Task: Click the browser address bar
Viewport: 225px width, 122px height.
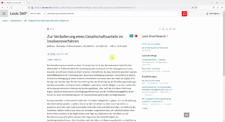Action: coord(112,7)
